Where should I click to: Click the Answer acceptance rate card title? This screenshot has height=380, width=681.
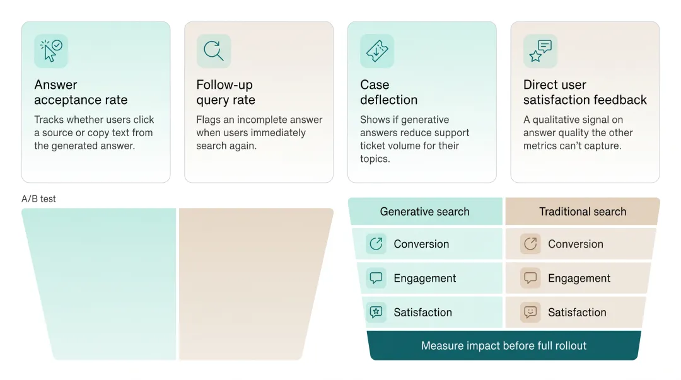[x=81, y=92]
